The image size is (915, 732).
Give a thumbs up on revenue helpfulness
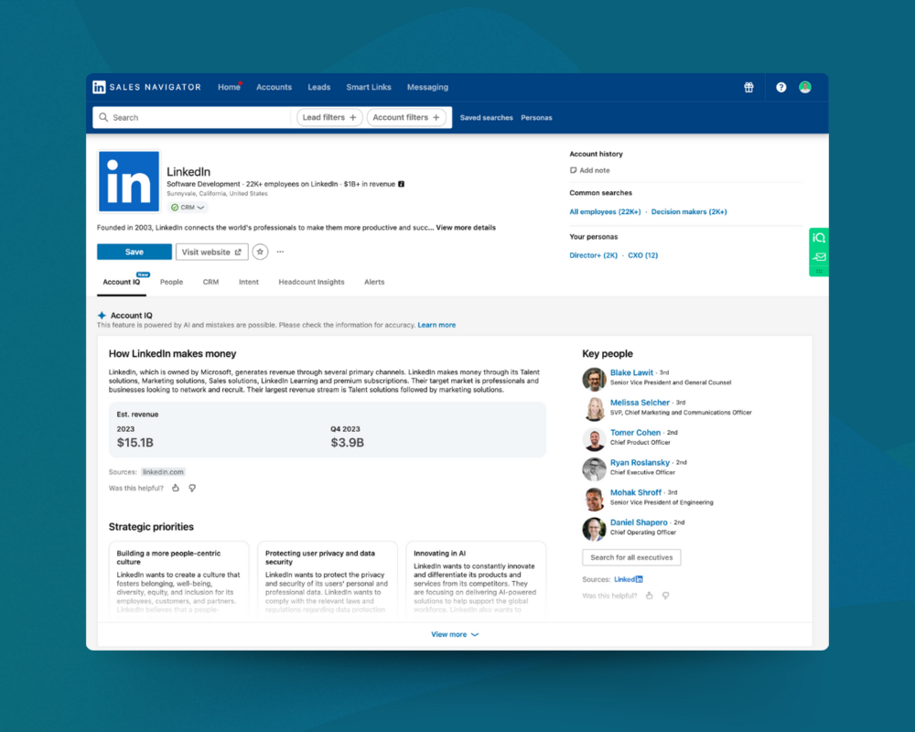pyautogui.click(x=175, y=488)
